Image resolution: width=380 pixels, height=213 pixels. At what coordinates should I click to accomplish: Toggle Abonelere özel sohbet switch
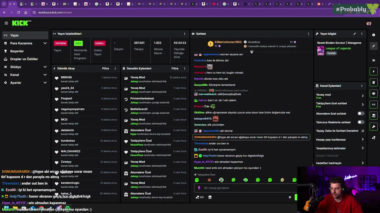(x=361, y=114)
